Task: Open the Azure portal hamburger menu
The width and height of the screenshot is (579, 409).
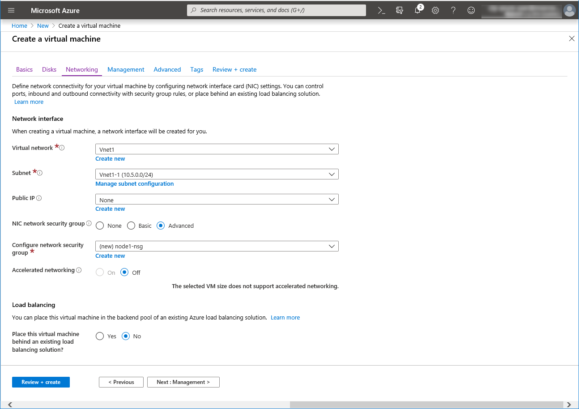Action: click(x=11, y=10)
